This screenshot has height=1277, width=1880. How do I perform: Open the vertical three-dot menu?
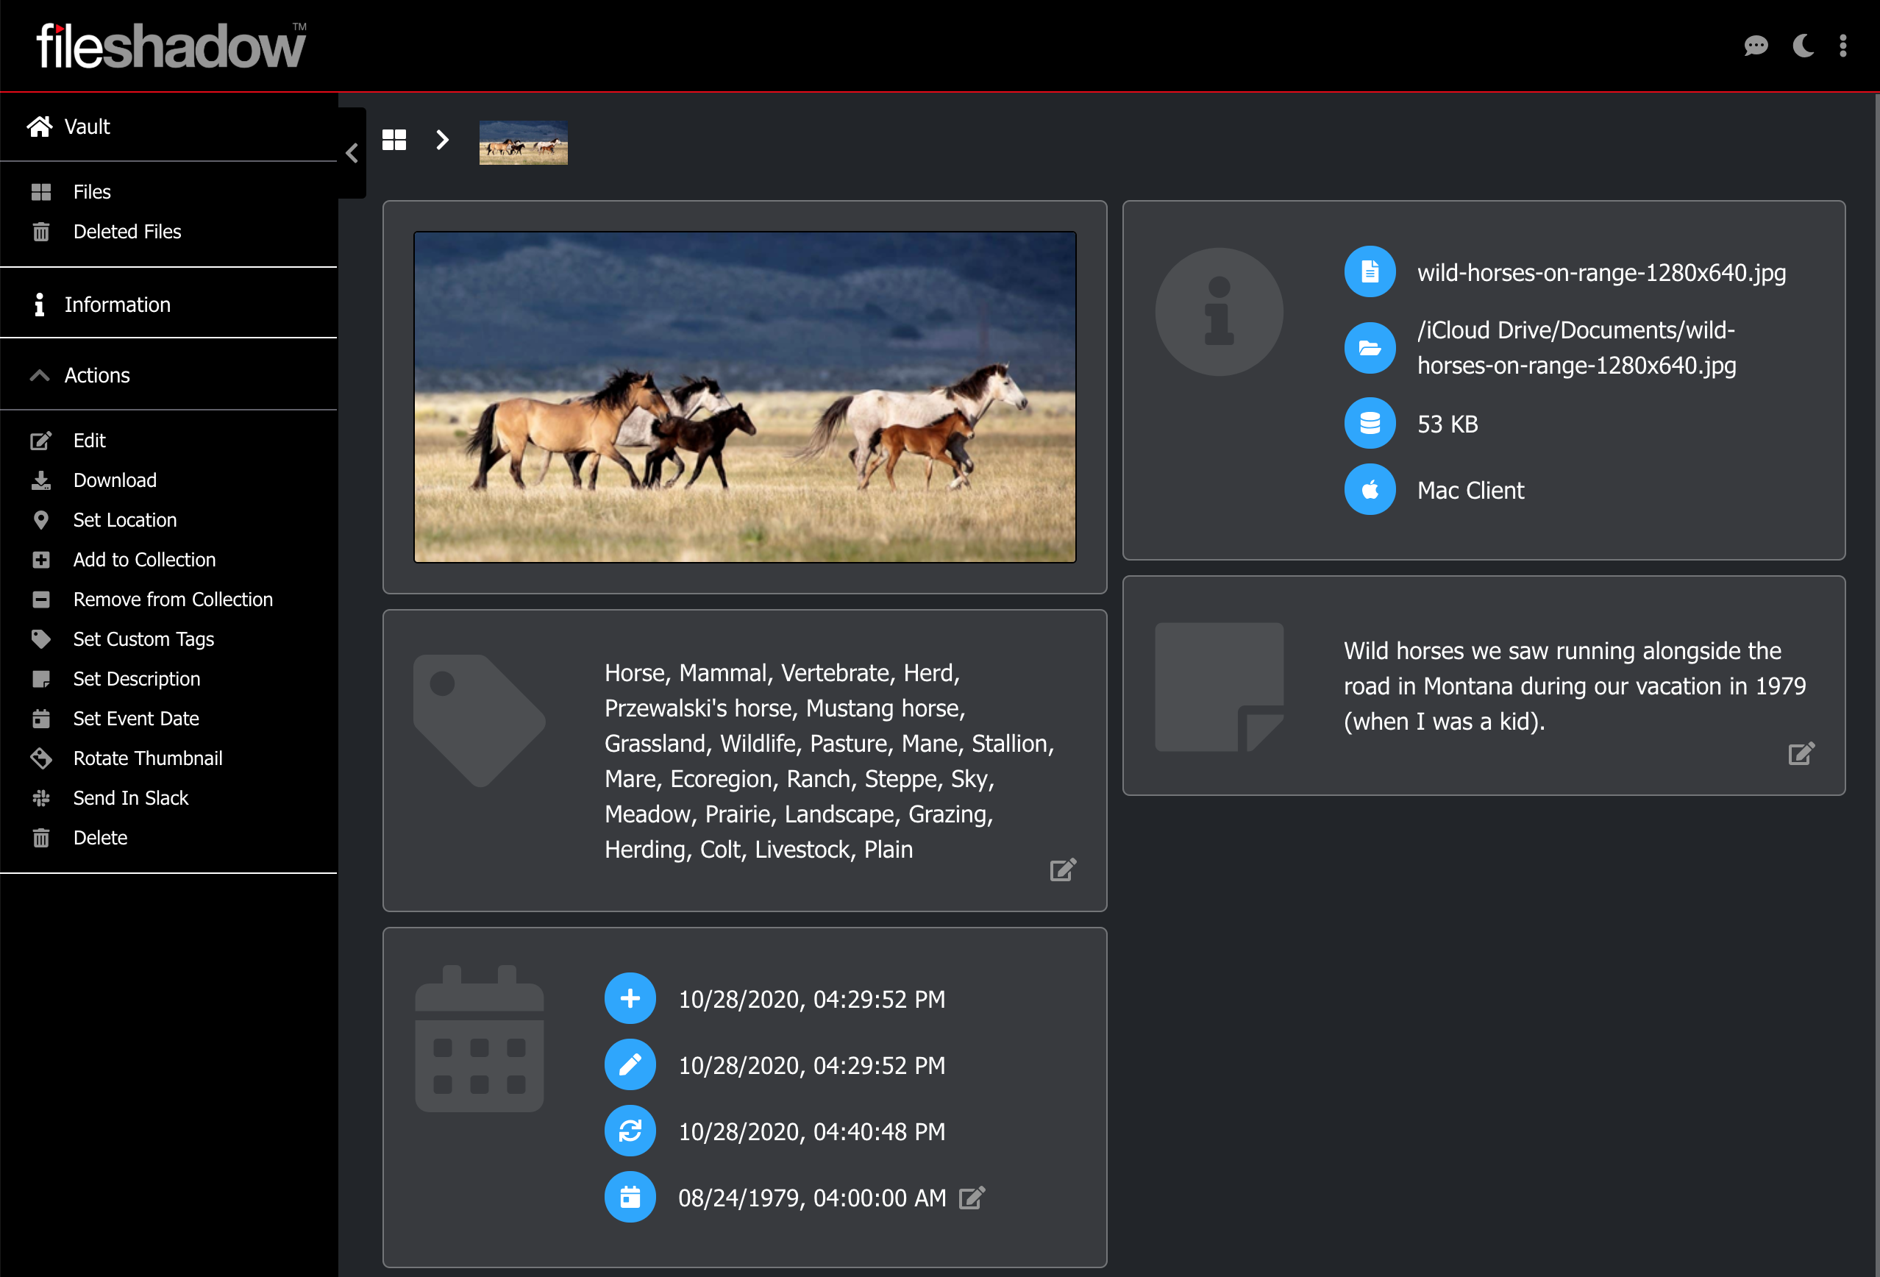[x=1842, y=46]
